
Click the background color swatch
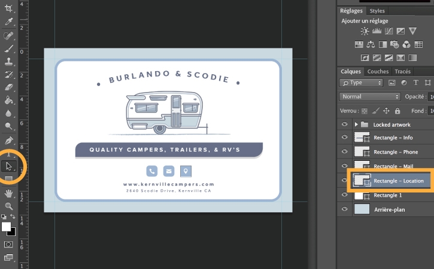coord(12,232)
